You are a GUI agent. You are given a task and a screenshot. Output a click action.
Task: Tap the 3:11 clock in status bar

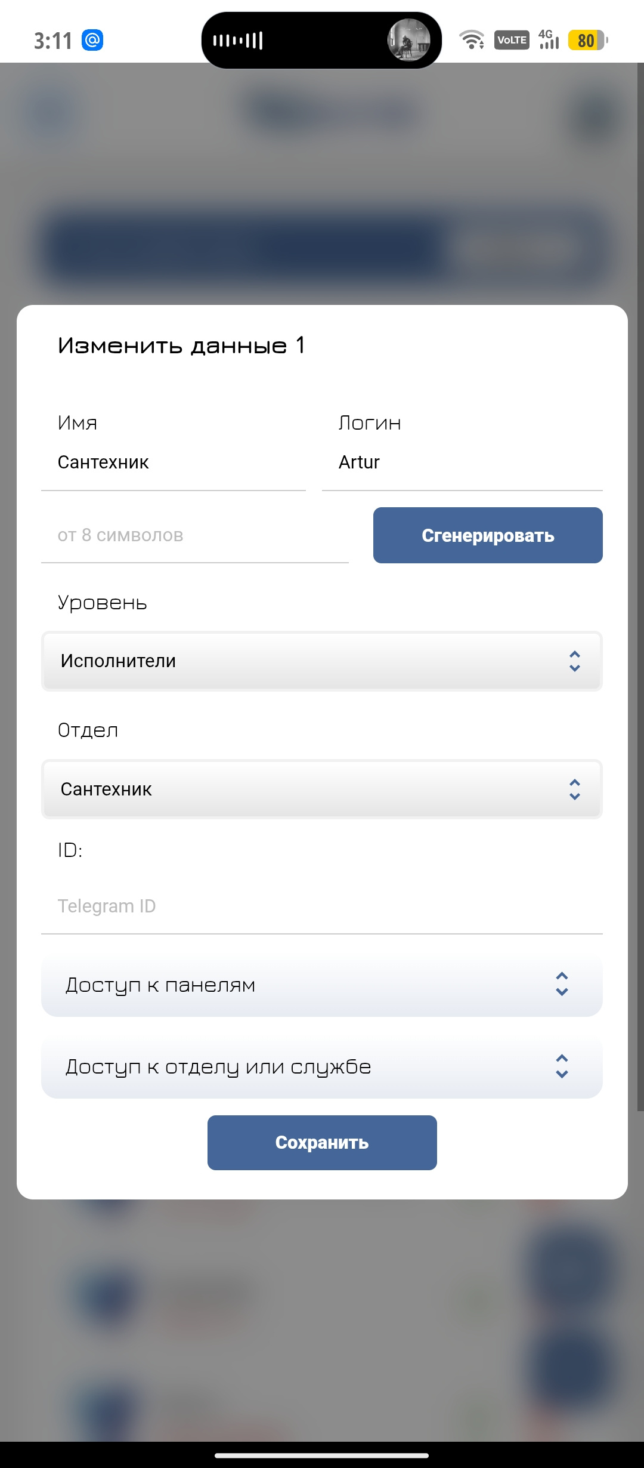(x=52, y=41)
